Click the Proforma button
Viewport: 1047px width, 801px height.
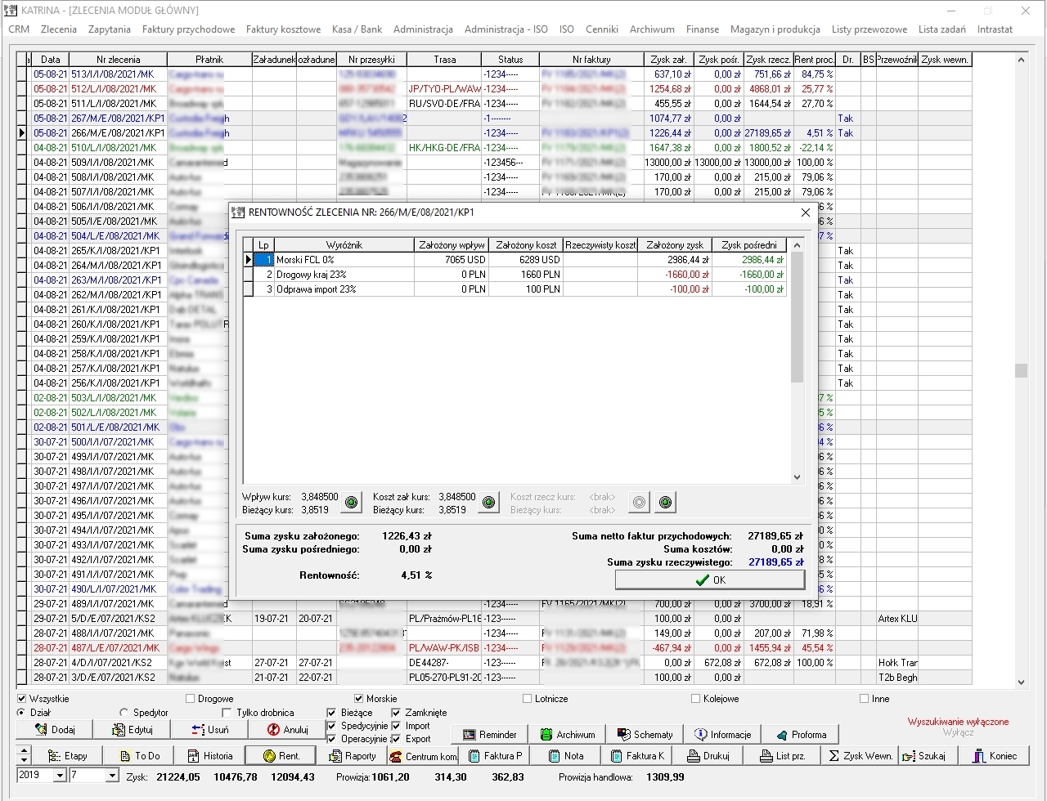pyautogui.click(x=801, y=734)
